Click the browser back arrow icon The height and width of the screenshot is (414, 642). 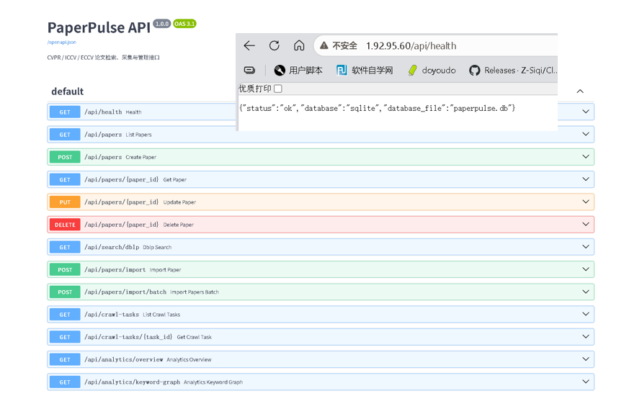pyautogui.click(x=249, y=45)
